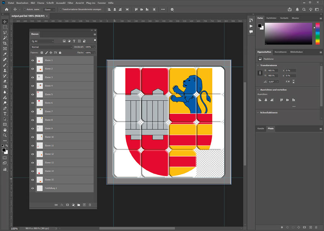
Task: Click the create new layer icon
Action: click(84, 205)
